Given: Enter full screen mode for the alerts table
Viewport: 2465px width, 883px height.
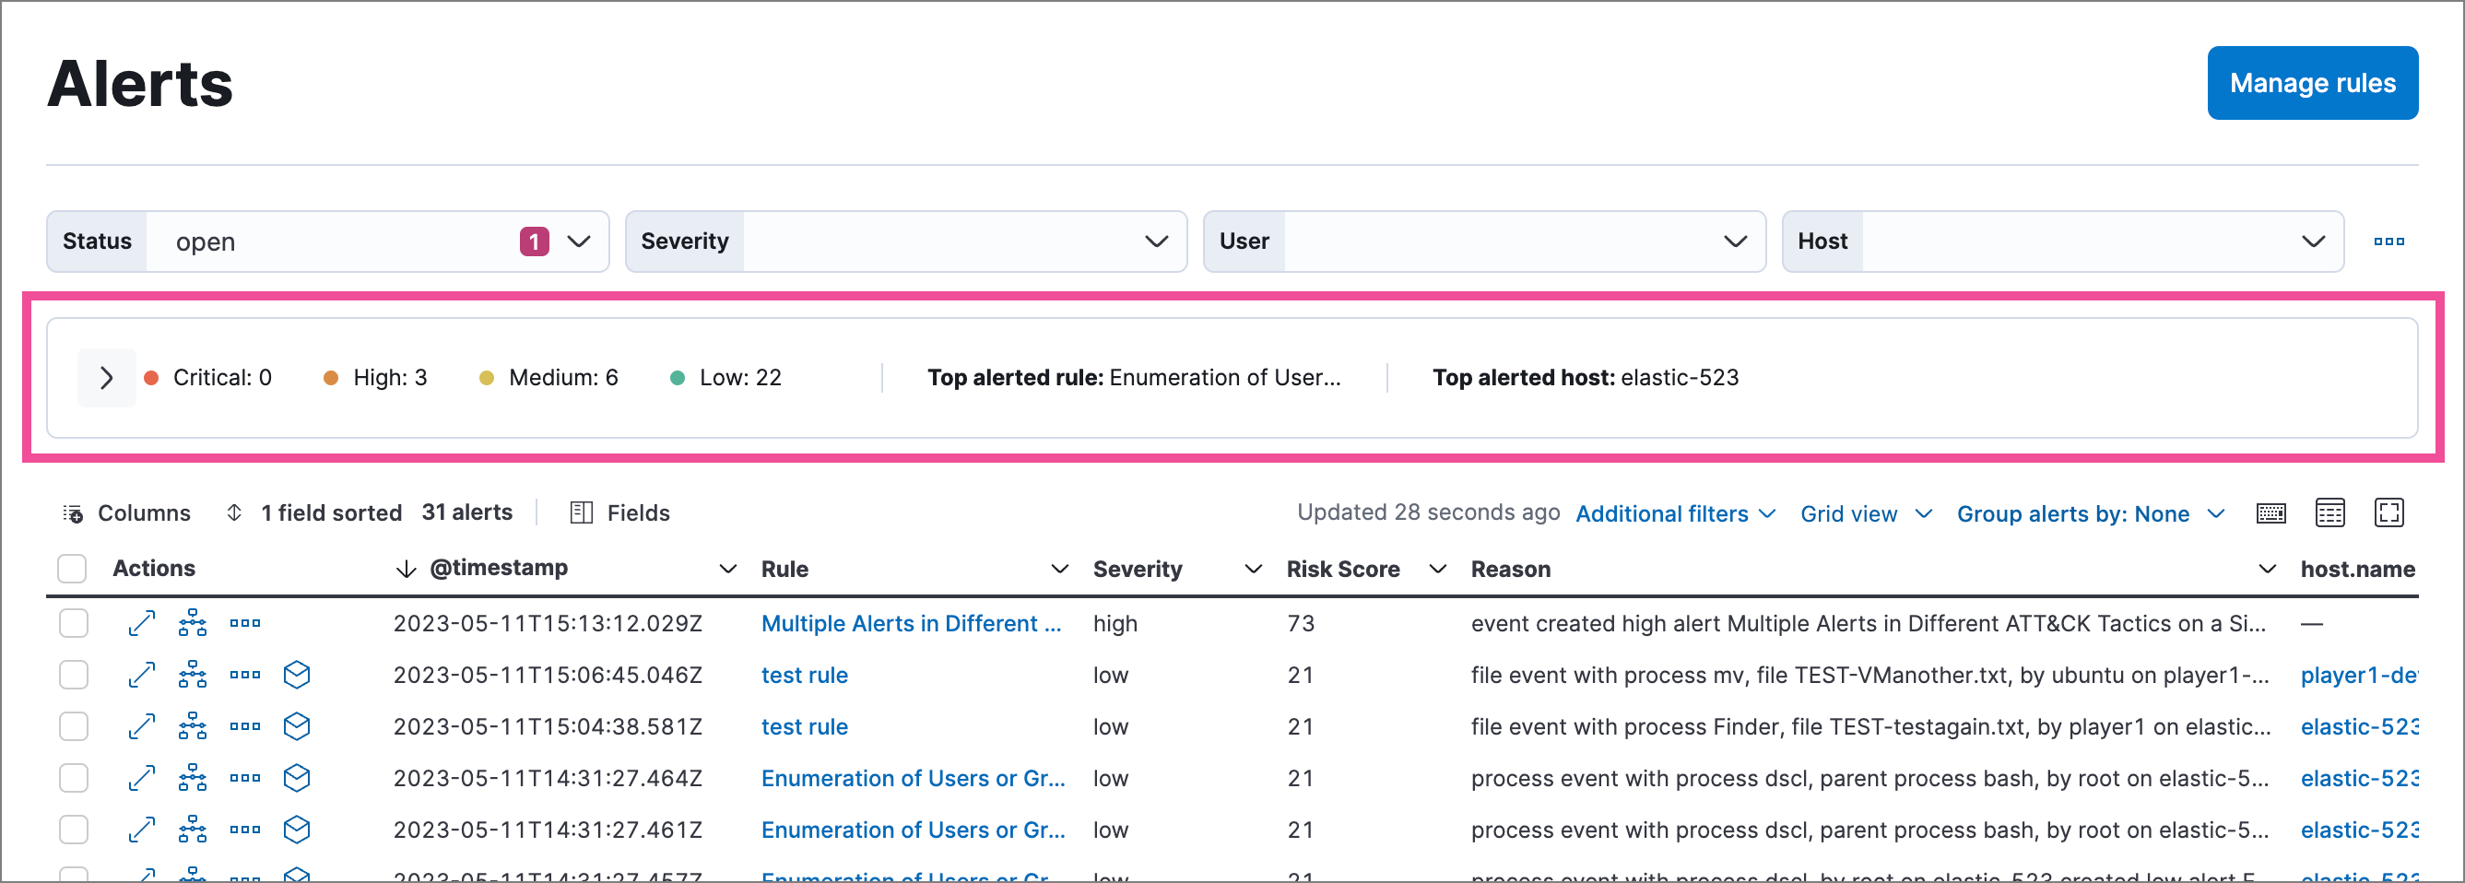Looking at the screenshot, I should pos(2389,512).
